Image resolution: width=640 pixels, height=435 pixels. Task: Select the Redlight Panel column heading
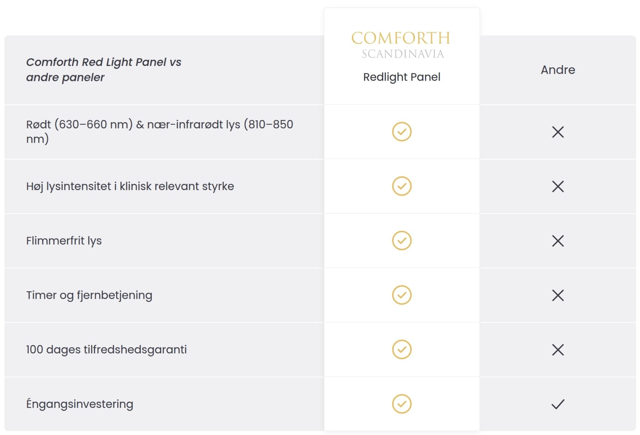click(402, 77)
